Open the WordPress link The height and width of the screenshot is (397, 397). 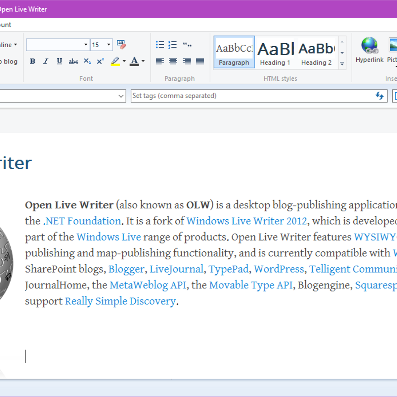tap(279, 269)
